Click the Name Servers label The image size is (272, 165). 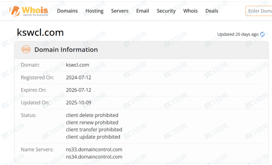click(37, 149)
